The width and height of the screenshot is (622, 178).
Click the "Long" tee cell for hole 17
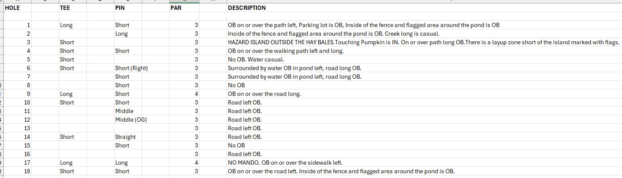click(66, 163)
